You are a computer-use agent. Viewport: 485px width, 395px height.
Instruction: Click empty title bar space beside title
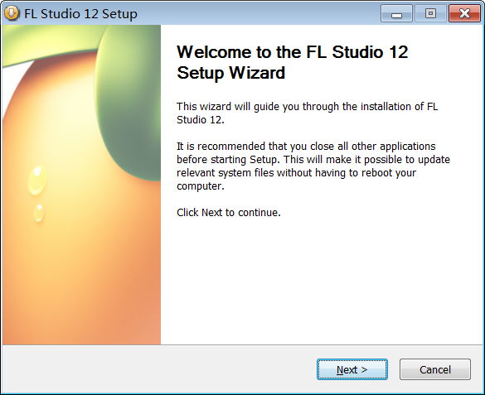[257, 13]
